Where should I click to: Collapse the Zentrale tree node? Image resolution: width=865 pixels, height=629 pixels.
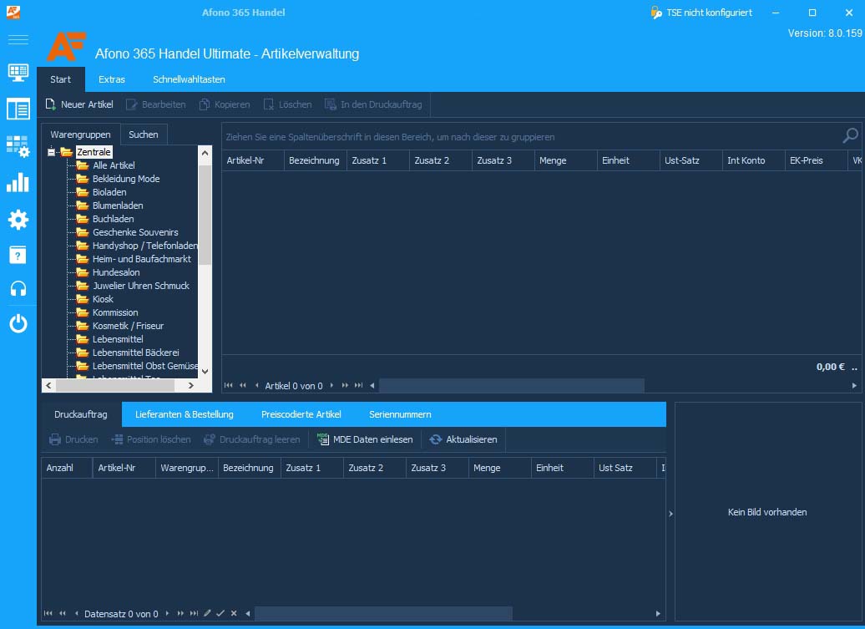click(x=51, y=152)
